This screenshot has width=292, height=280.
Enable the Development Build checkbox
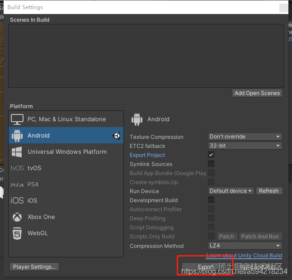pos(211,200)
